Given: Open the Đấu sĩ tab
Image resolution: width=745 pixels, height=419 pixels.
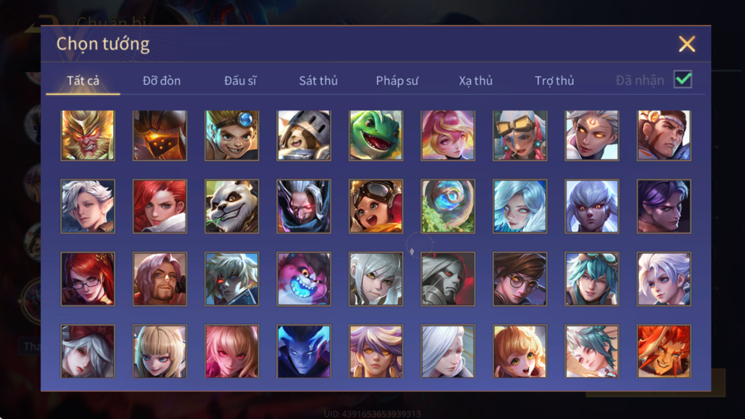Looking at the screenshot, I should tap(240, 81).
